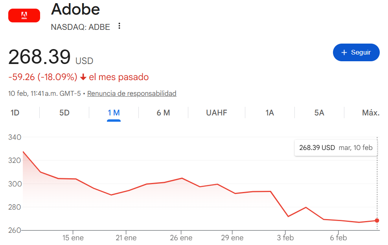
Task: View the 1A yearly chart tab
Action: pos(269,113)
